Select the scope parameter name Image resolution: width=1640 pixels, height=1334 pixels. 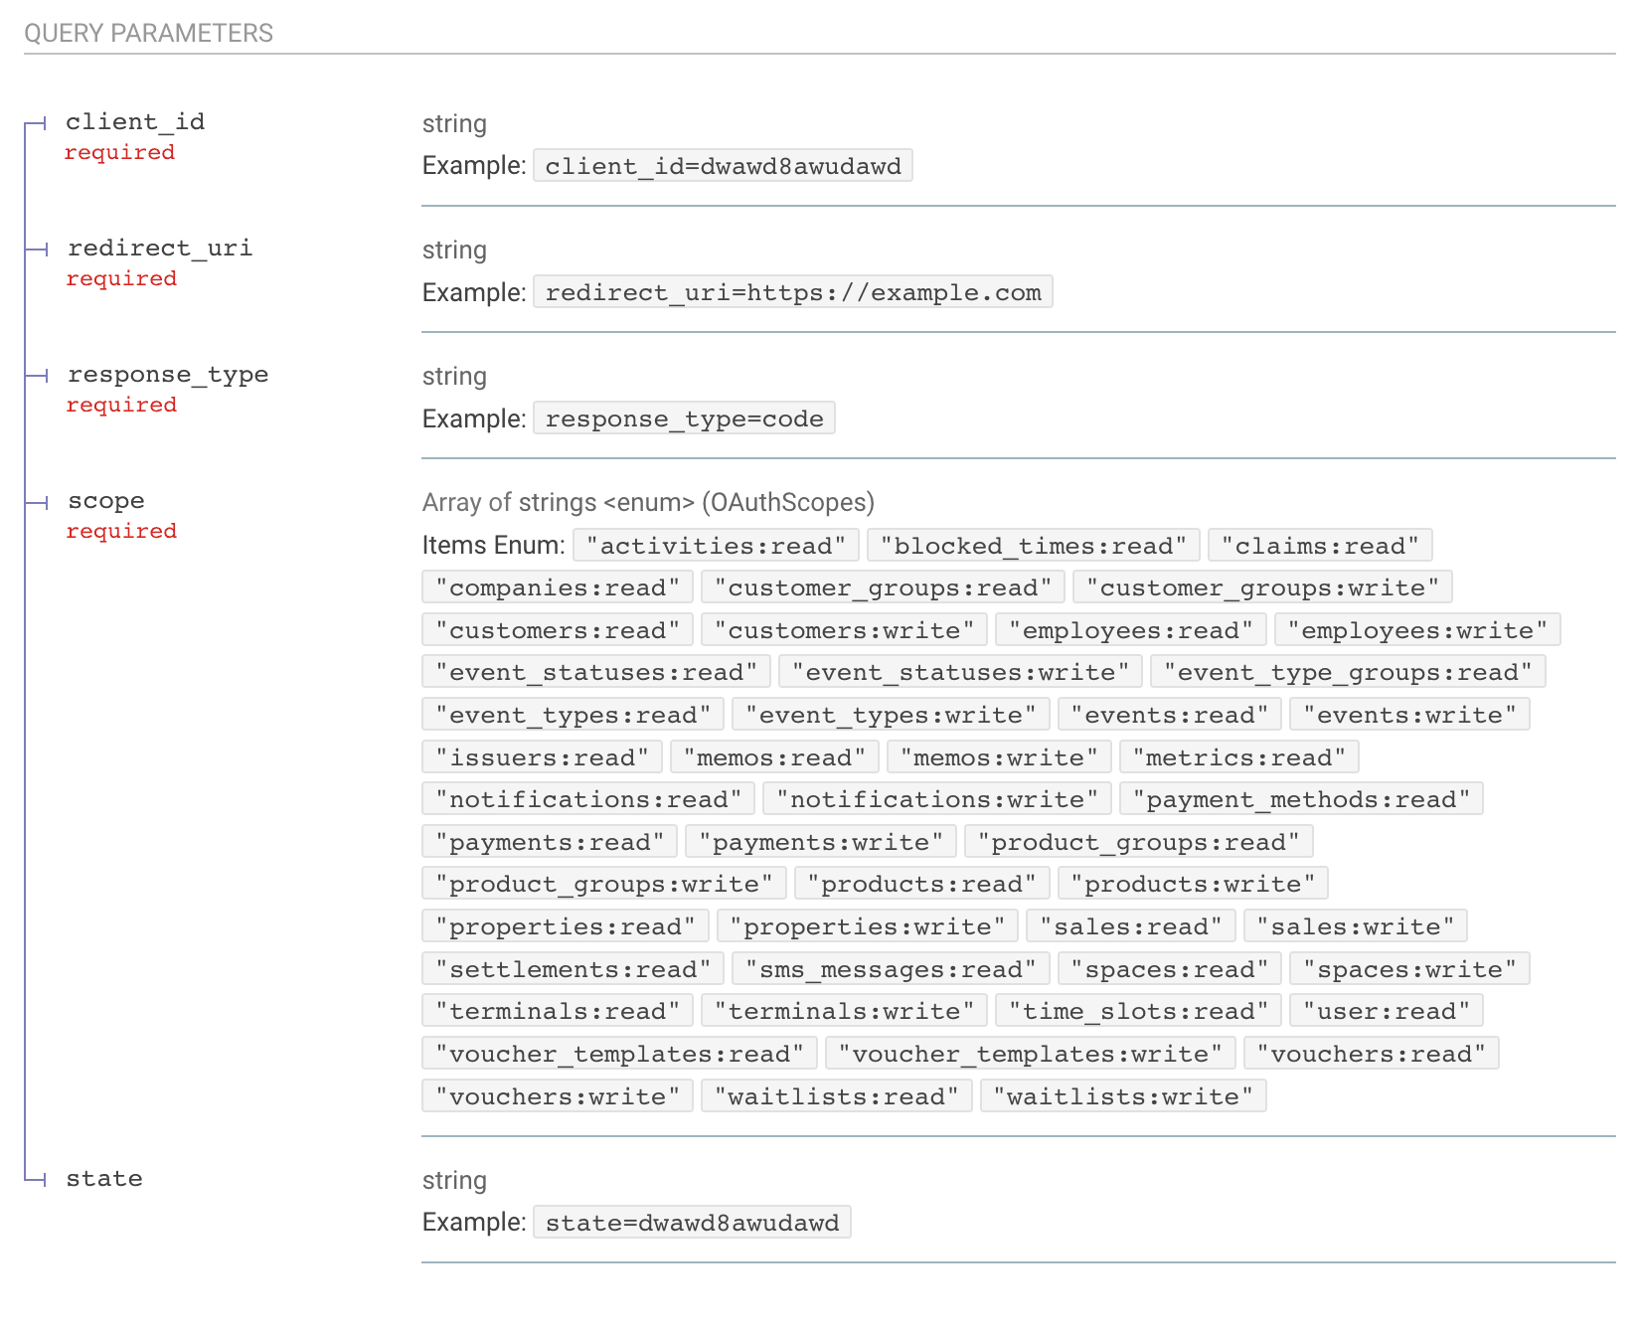(x=105, y=501)
